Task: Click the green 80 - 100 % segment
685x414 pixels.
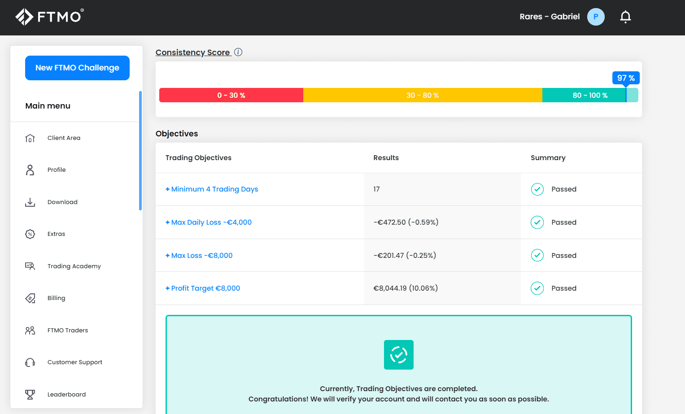Action: coord(590,95)
